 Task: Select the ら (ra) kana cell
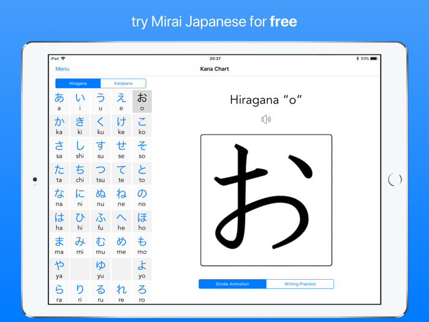click(x=59, y=293)
